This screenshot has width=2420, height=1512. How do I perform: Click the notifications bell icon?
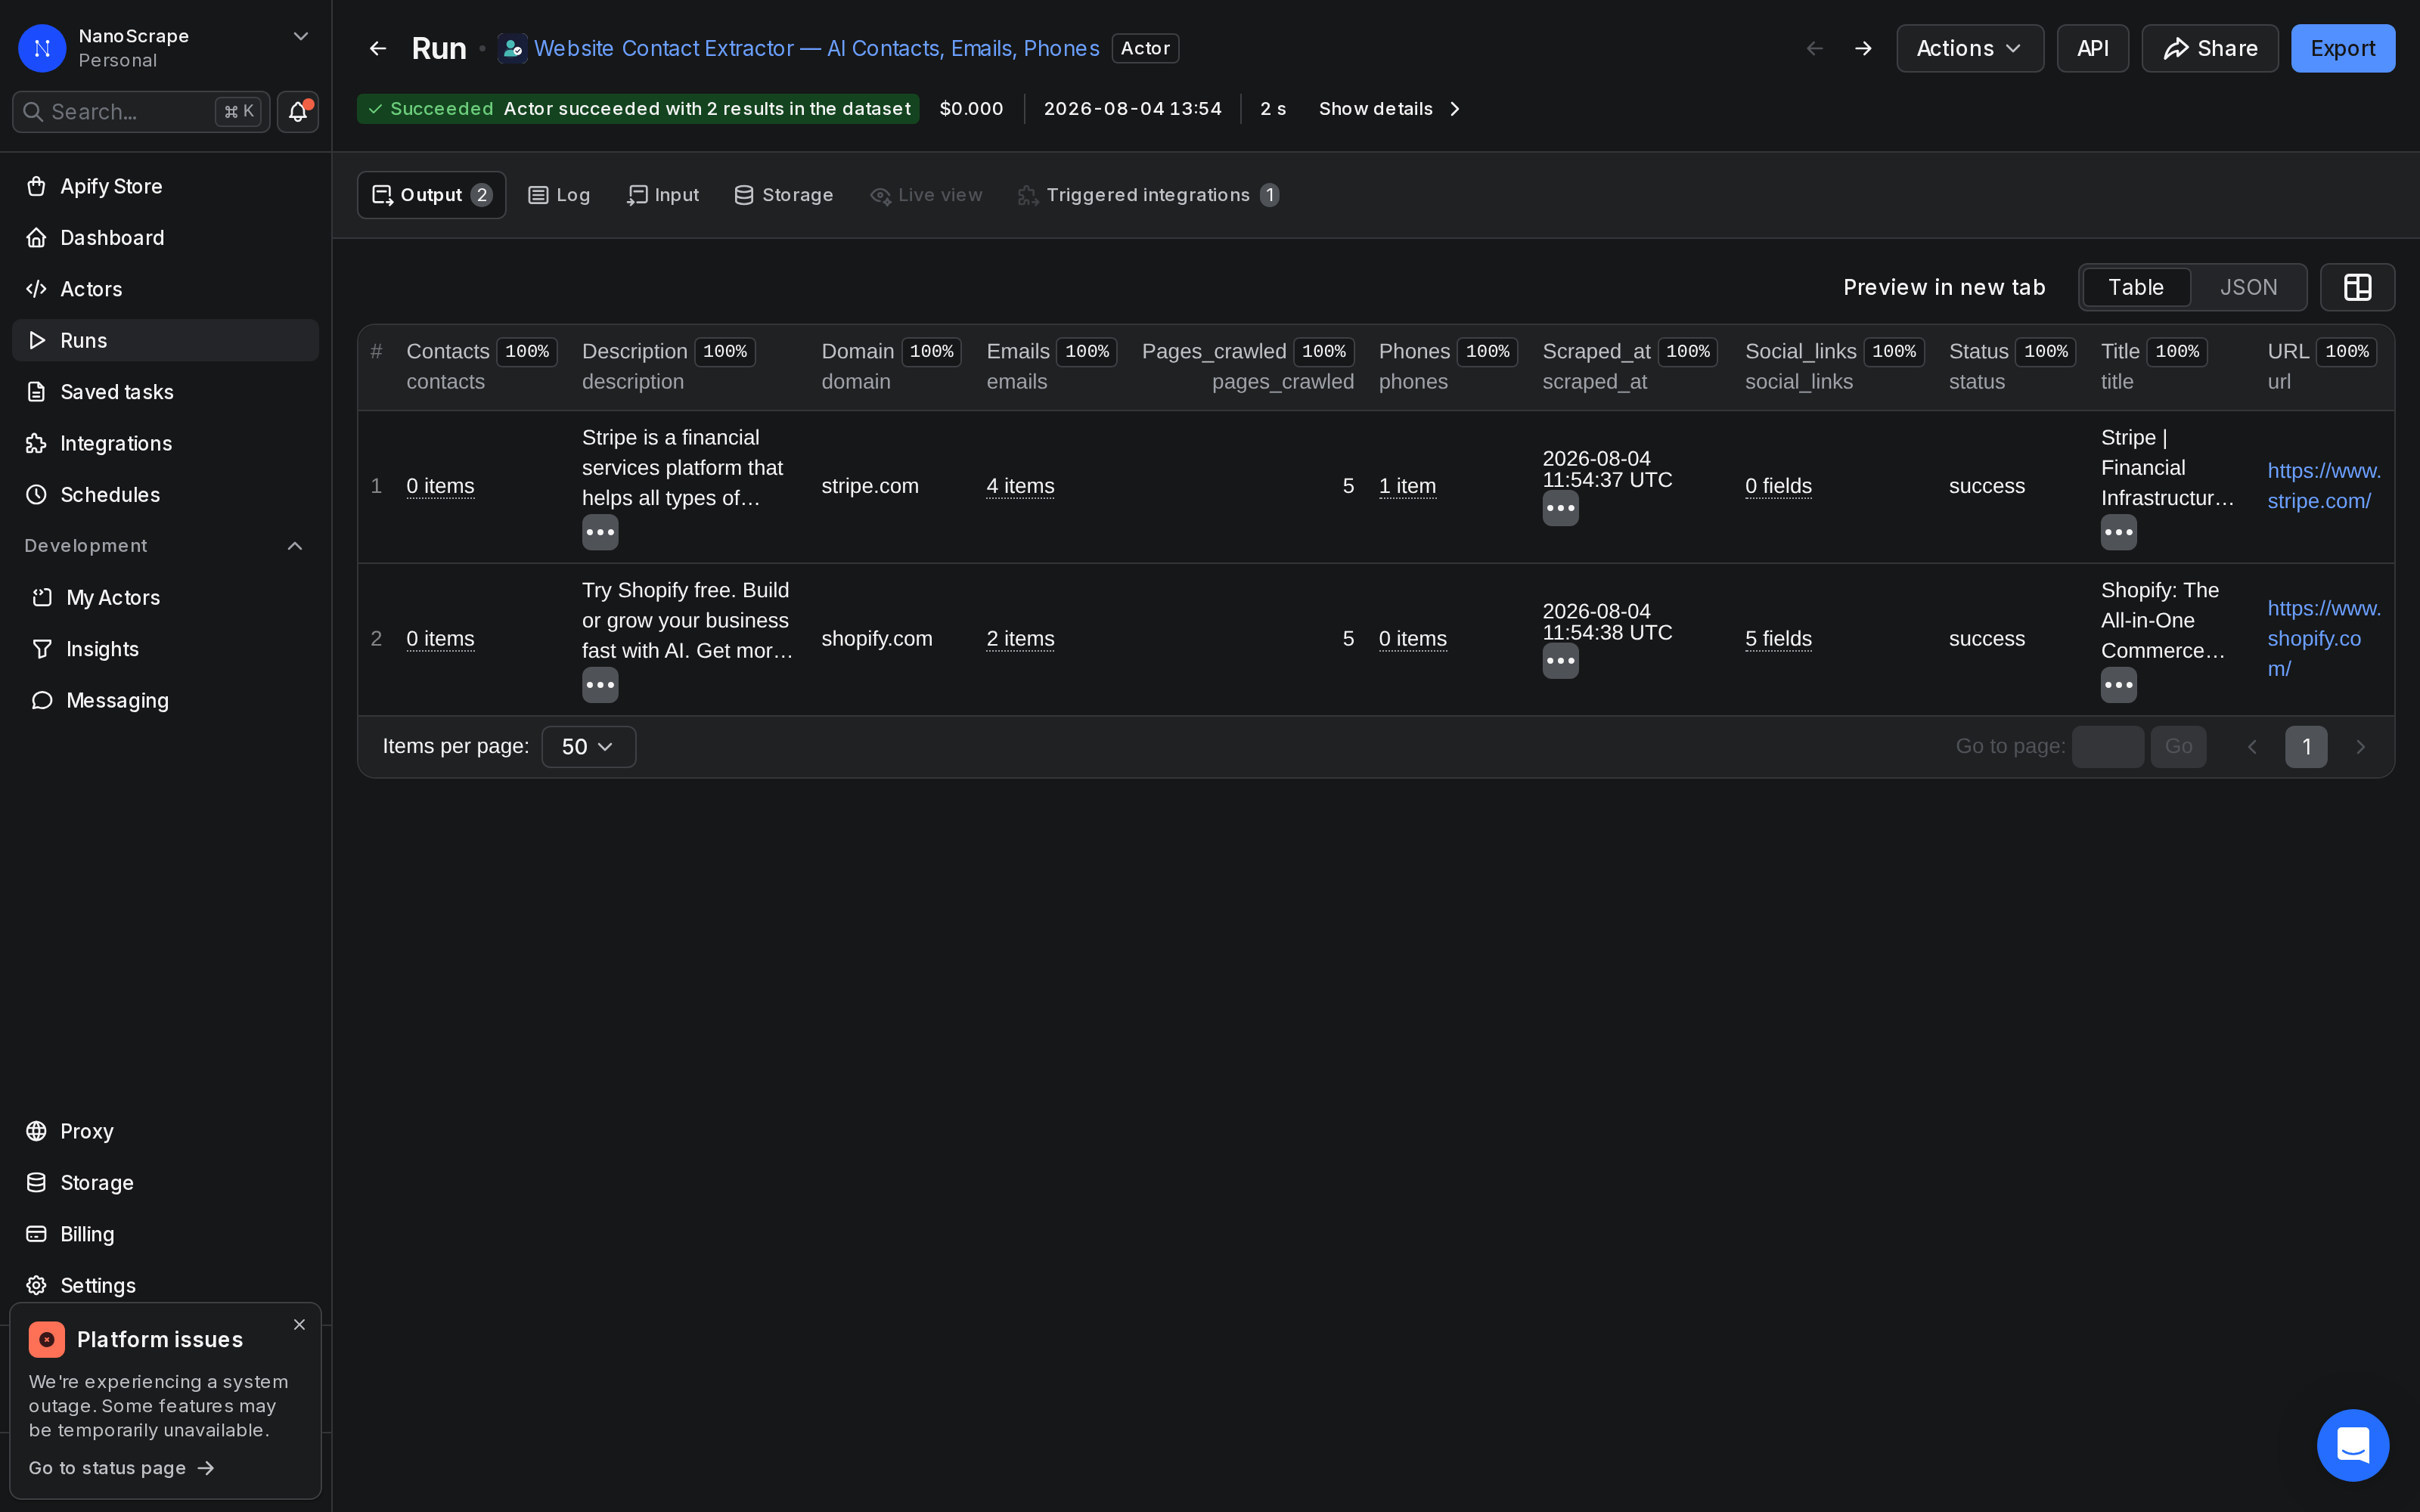pyautogui.click(x=298, y=112)
